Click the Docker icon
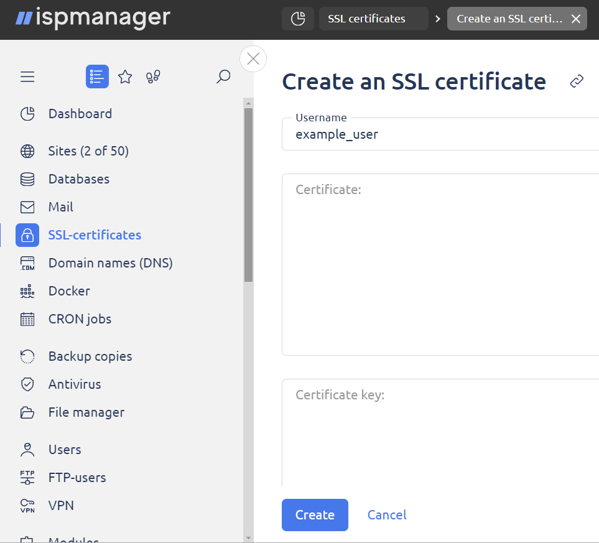Screen dimensions: 599x543 tap(27, 291)
